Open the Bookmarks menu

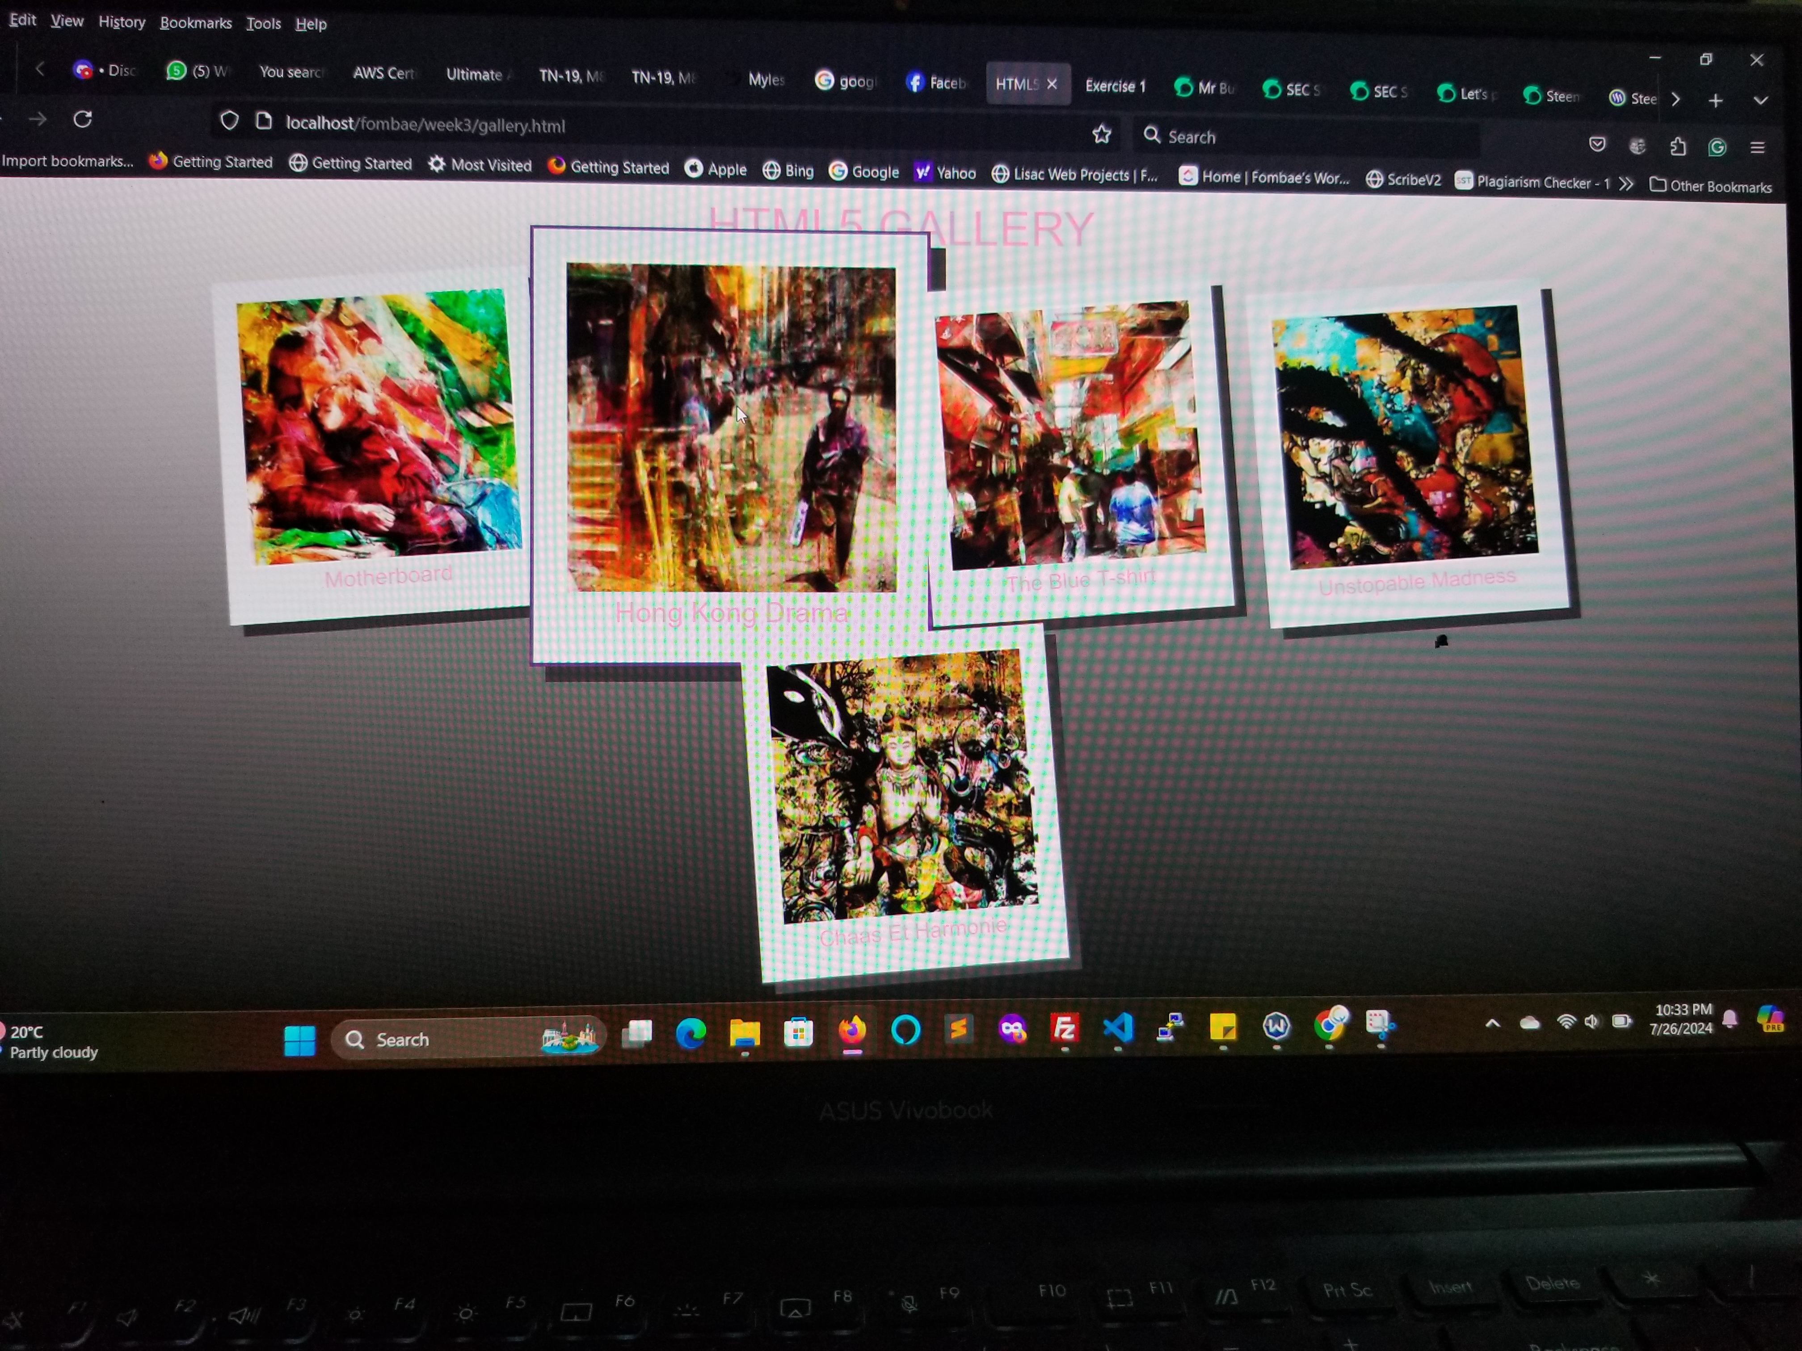pyautogui.click(x=195, y=23)
